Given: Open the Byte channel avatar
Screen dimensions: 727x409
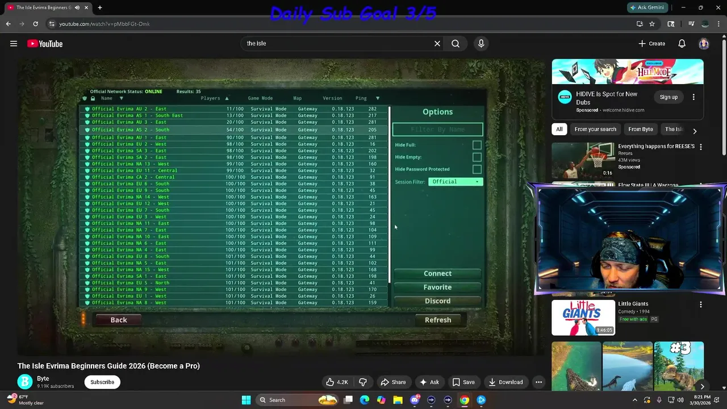Looking at the screenshot, I should click(x=25, y=382).
